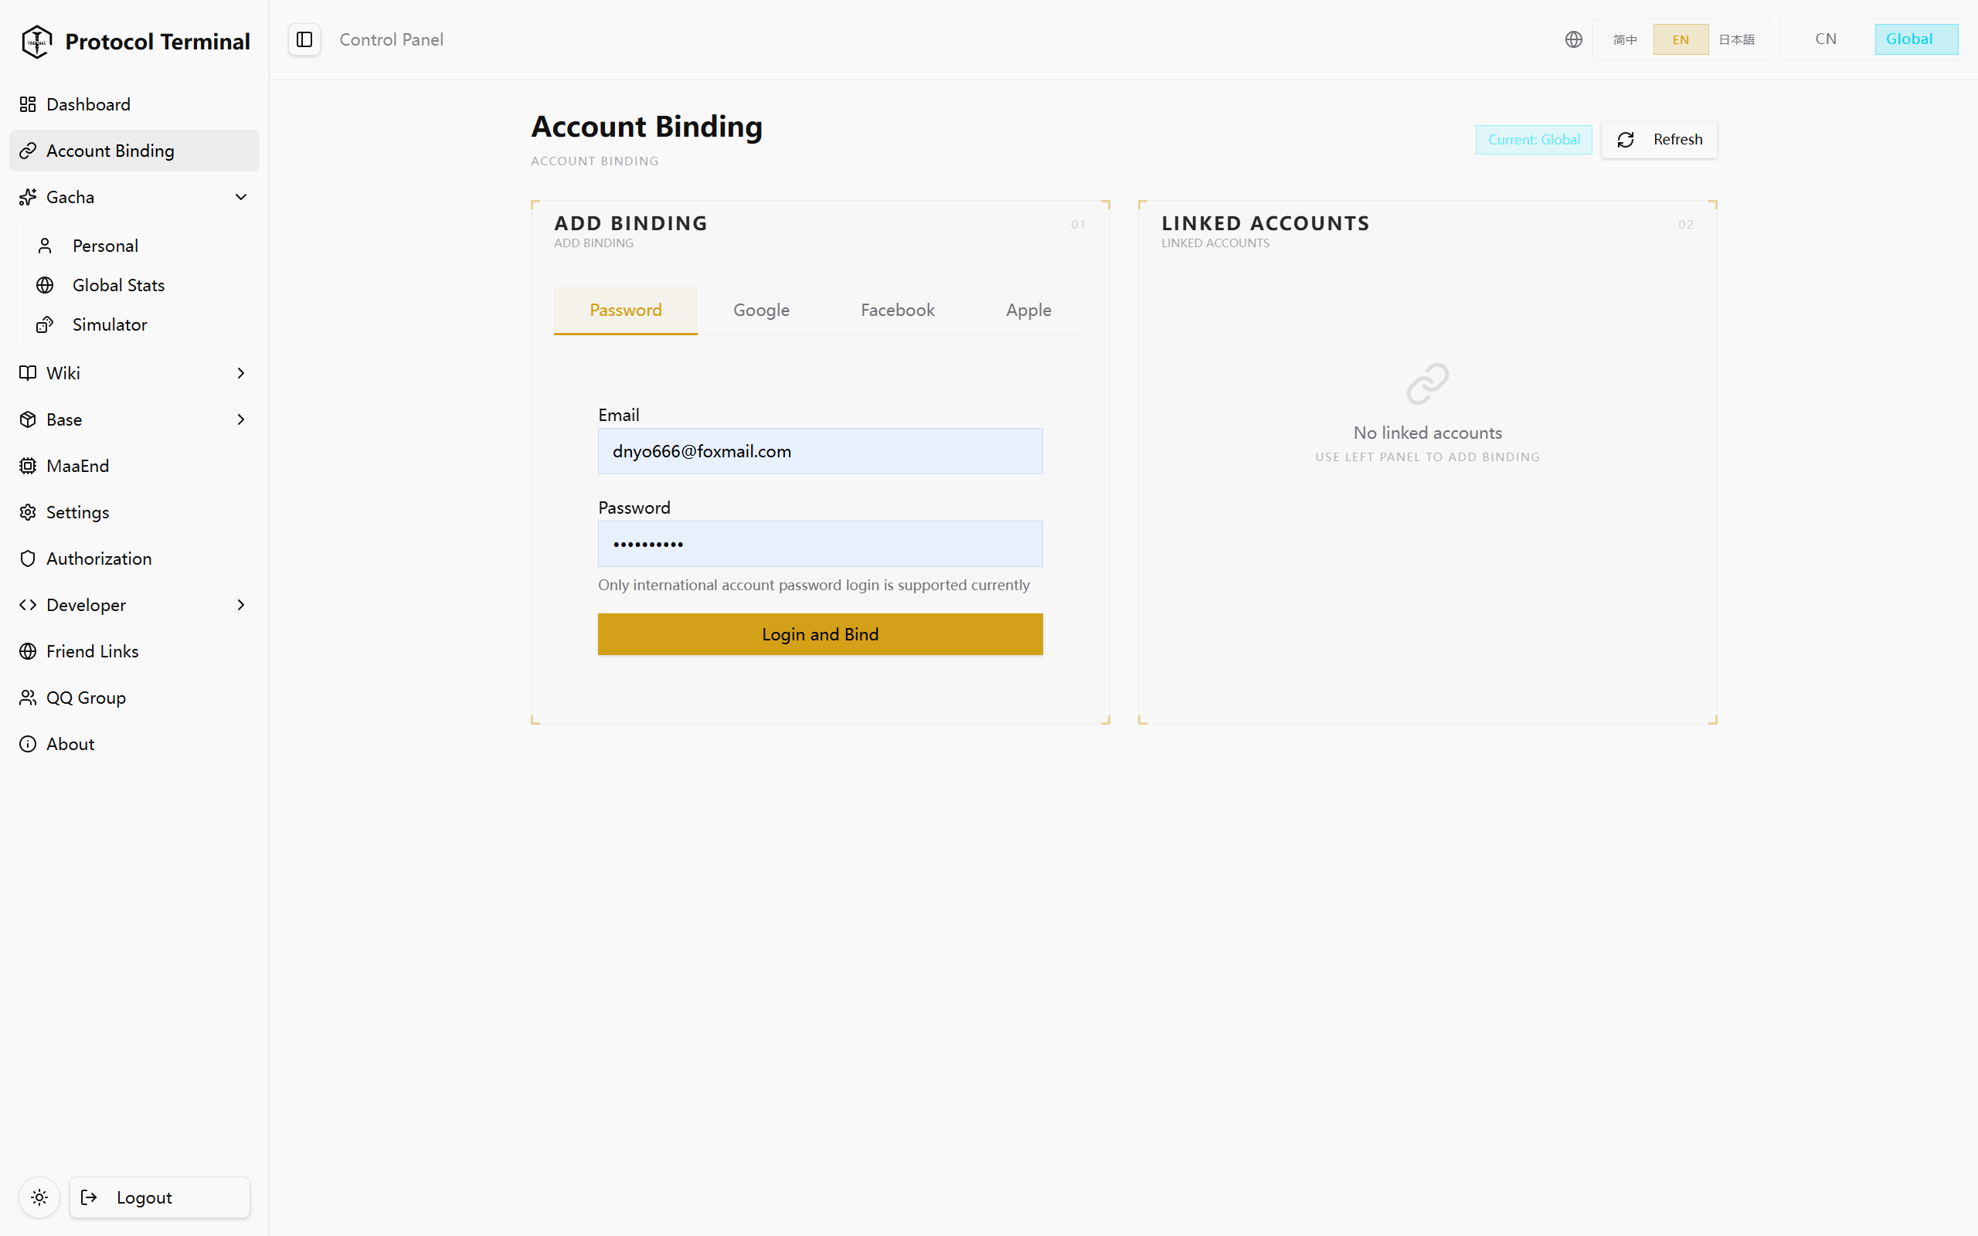This screenshot has width=1978, height=1236.
Task: Focus the Email input field
Action: pos(820,451)
